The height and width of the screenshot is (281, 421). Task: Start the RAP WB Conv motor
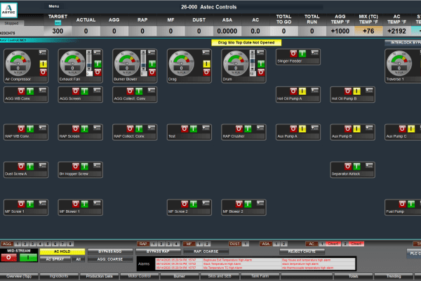[30, 129]
